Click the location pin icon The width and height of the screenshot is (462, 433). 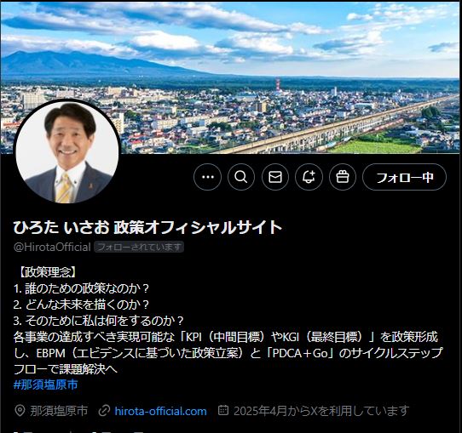pyautogui.click(x=20, y=411)
